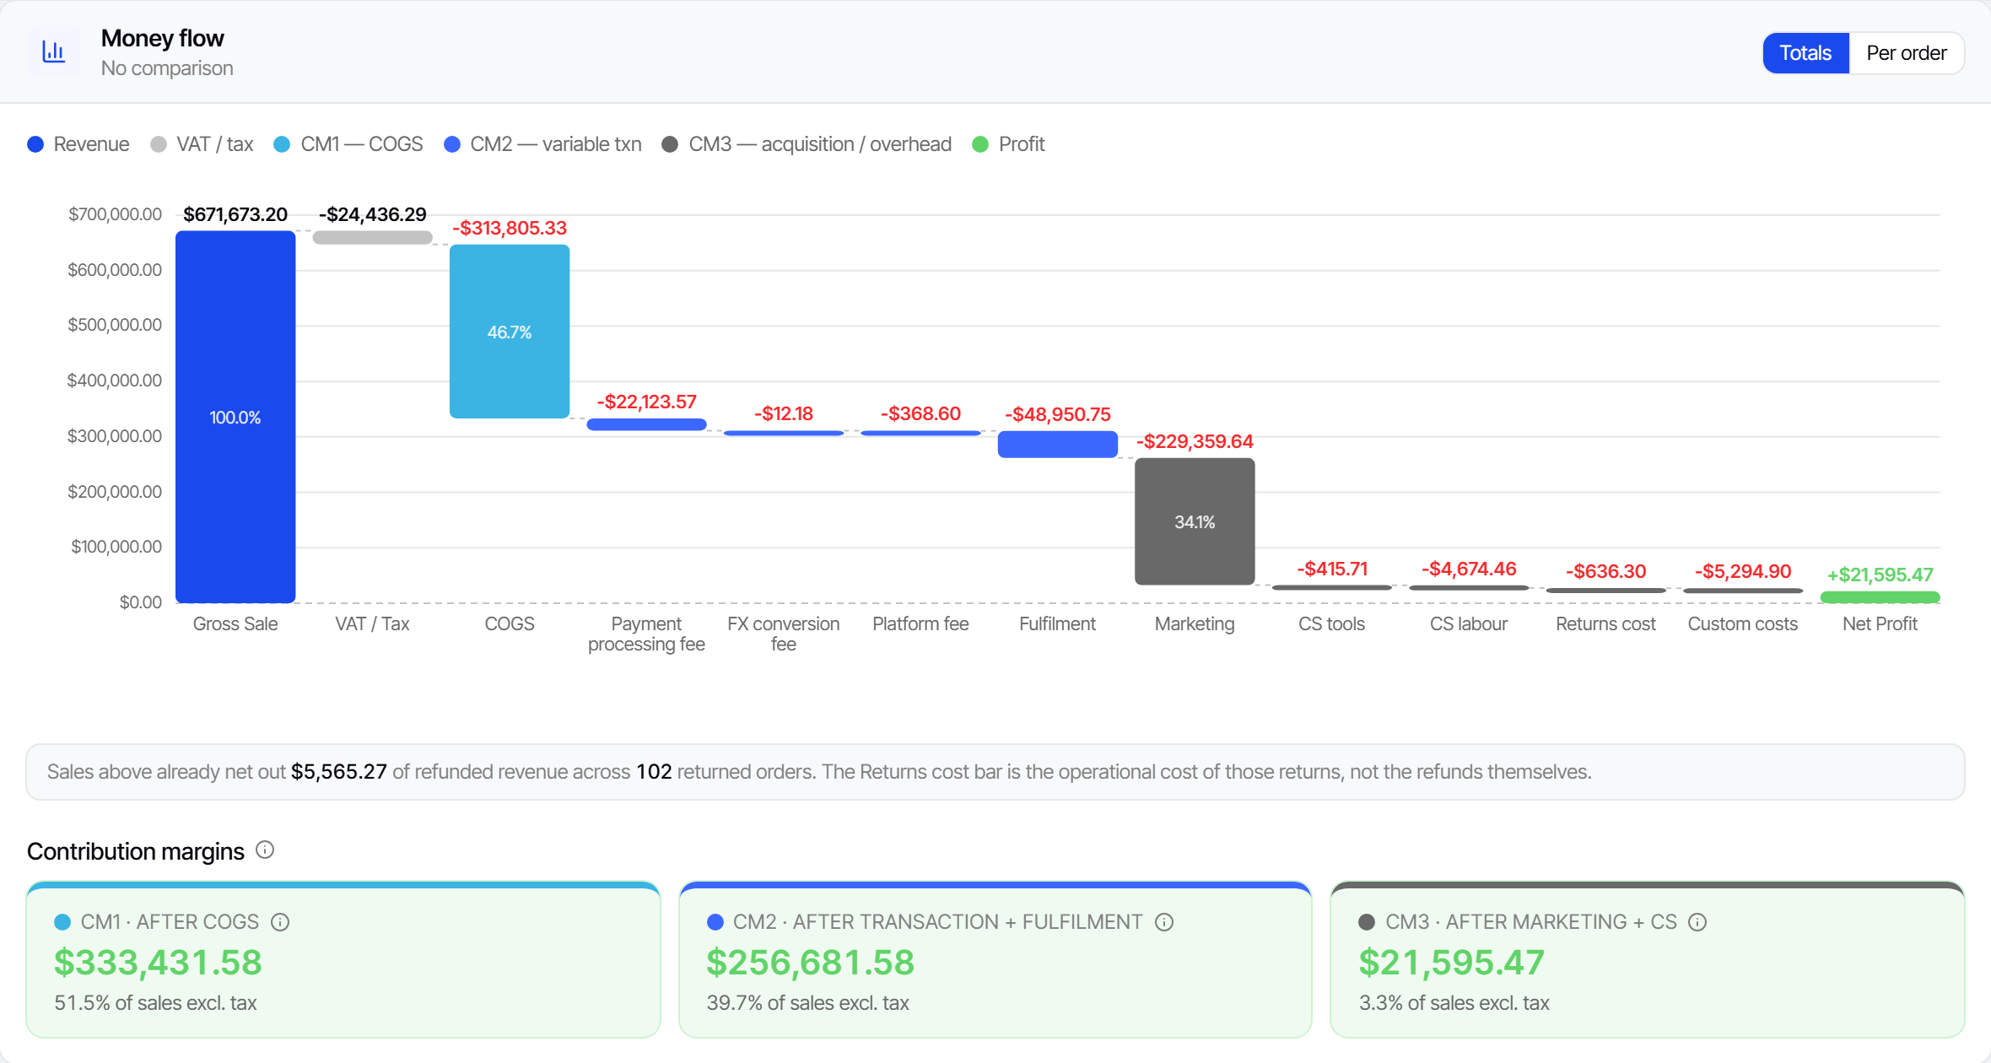Click the $333,431.58 CM1 amount
Image resolution: width=1991 pixels, height=1063 pixels.
158,963
